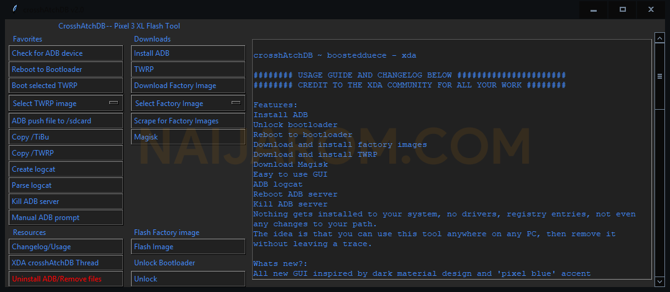Click Check for ADB device
Screen dimensions: 670x292
66,53
